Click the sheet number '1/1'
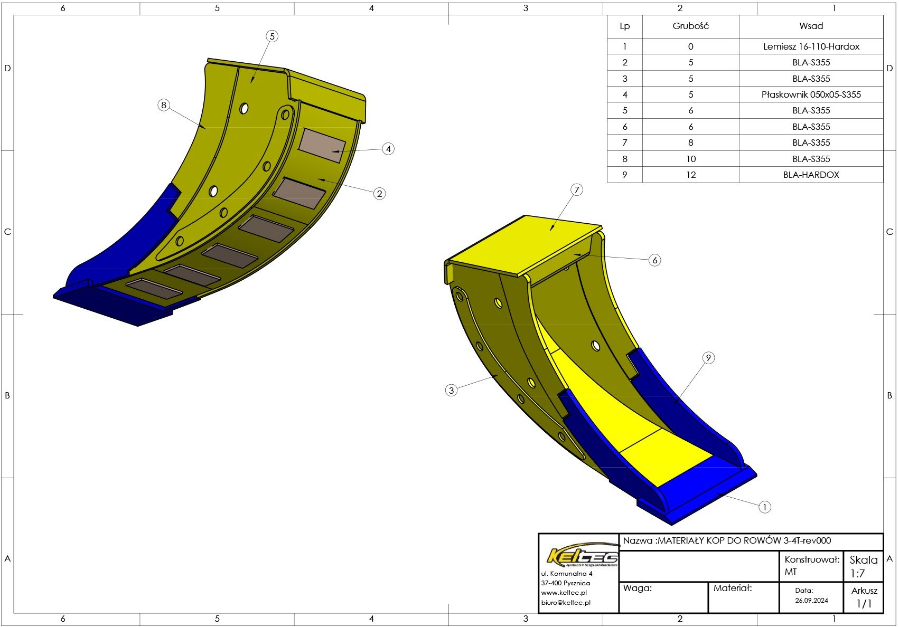Viewport: 899px width, 627px height. pyautogui.click(x=864, y=604)
